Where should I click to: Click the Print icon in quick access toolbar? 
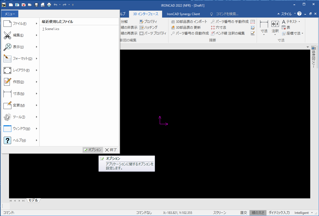click(49, 5)
